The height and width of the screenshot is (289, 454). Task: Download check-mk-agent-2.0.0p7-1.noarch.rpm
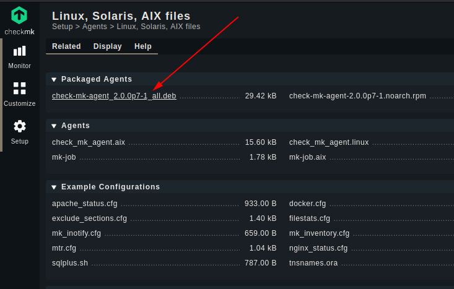[357, 96]
